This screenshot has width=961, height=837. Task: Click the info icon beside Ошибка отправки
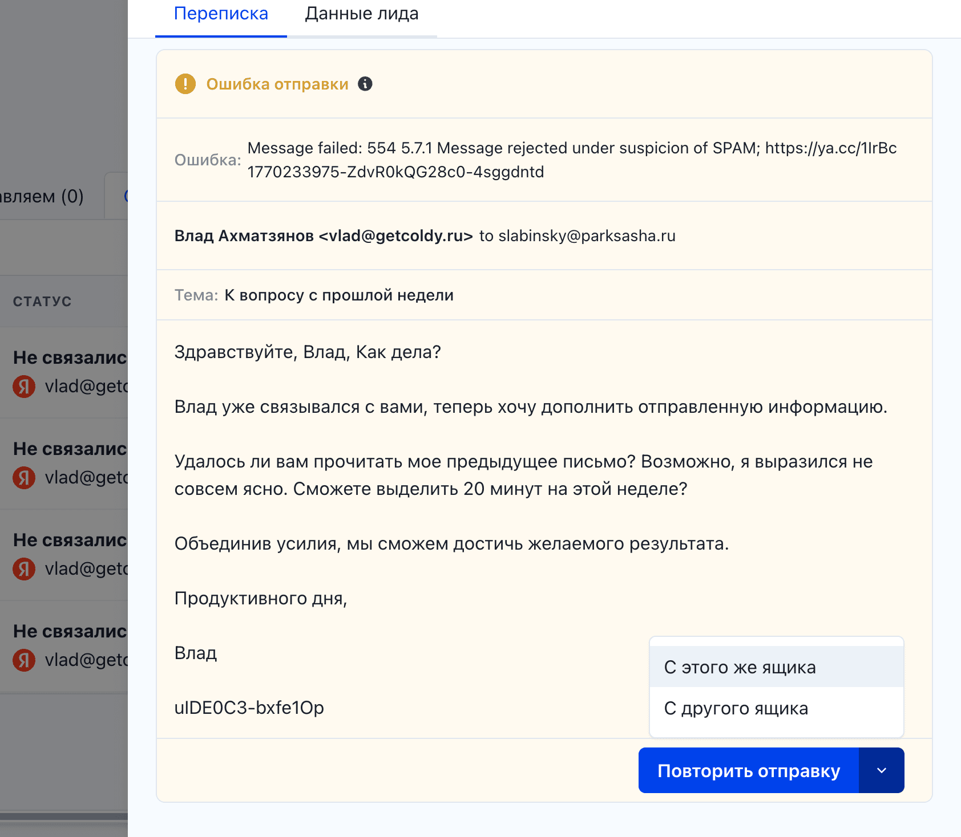(365, 84)
